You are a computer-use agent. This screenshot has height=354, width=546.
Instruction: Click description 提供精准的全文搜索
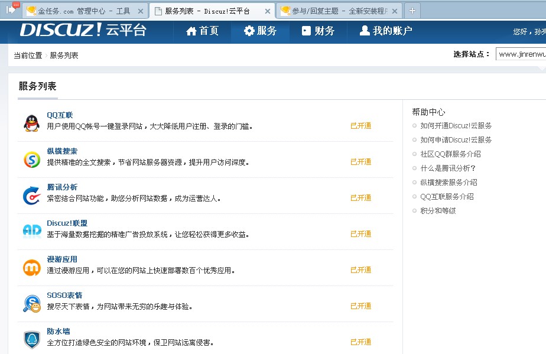coord(148,163)
